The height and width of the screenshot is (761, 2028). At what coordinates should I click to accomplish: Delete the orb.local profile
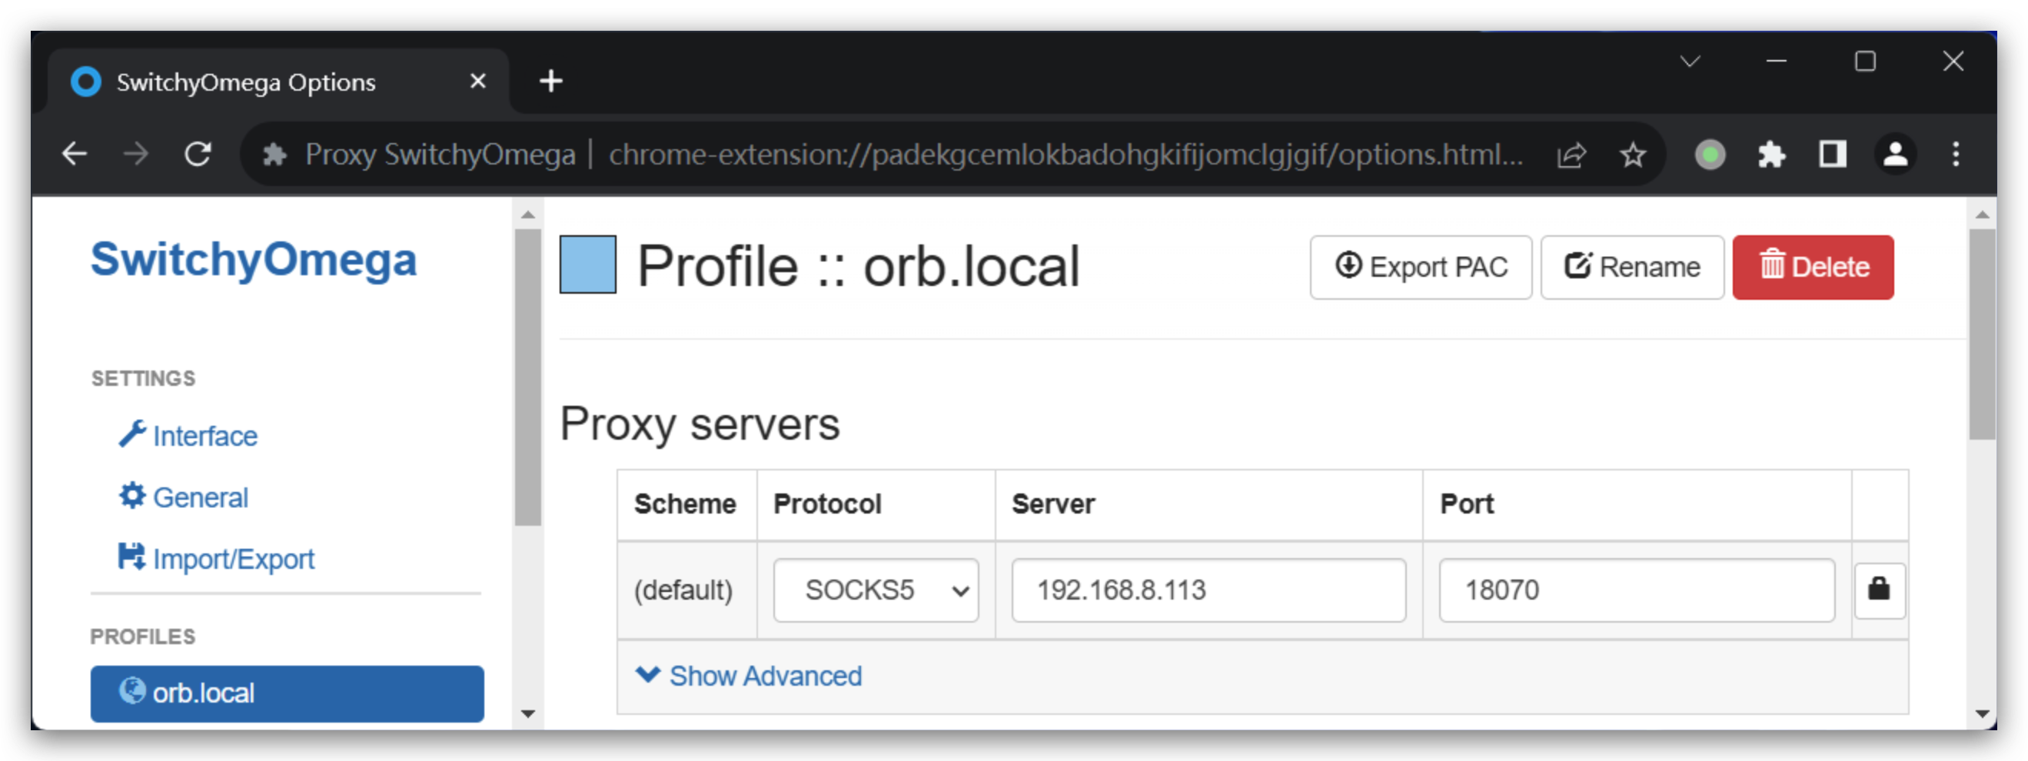pos(1813,268)
